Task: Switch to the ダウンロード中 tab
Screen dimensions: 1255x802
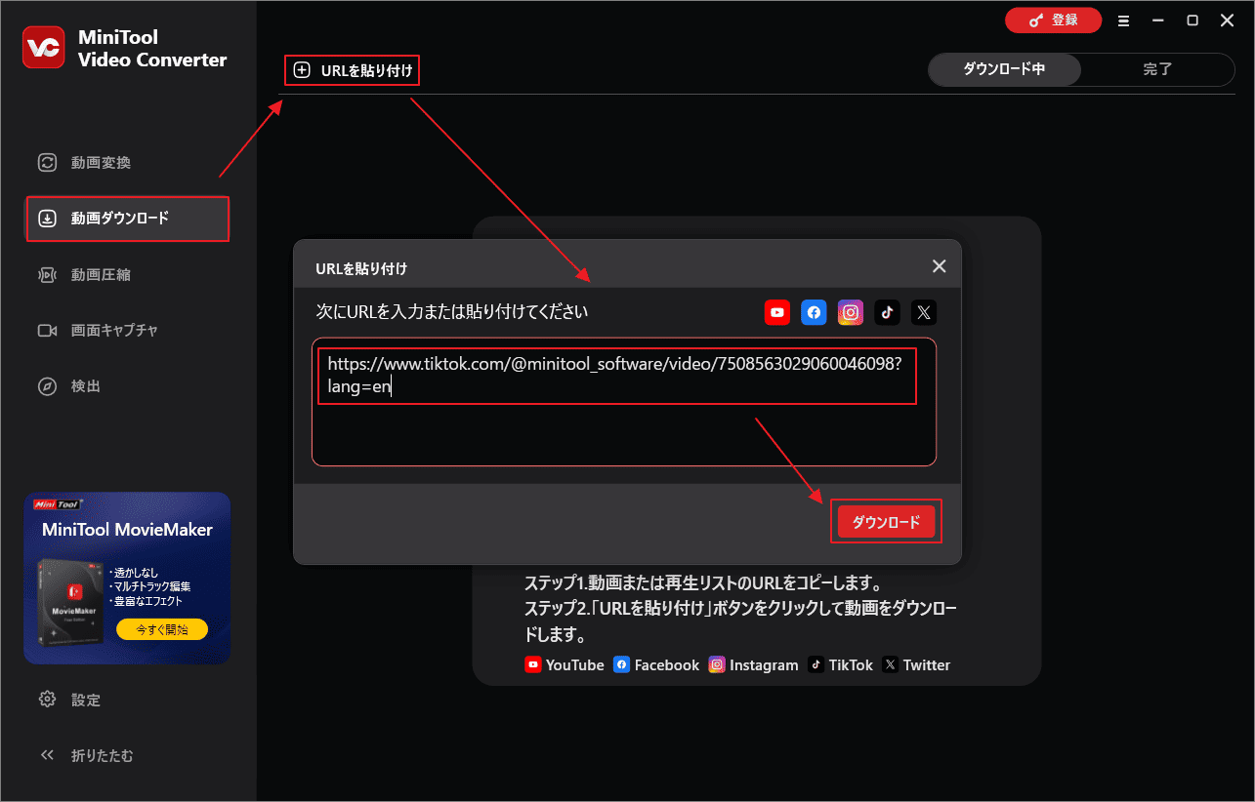Action: [1004, 69]
